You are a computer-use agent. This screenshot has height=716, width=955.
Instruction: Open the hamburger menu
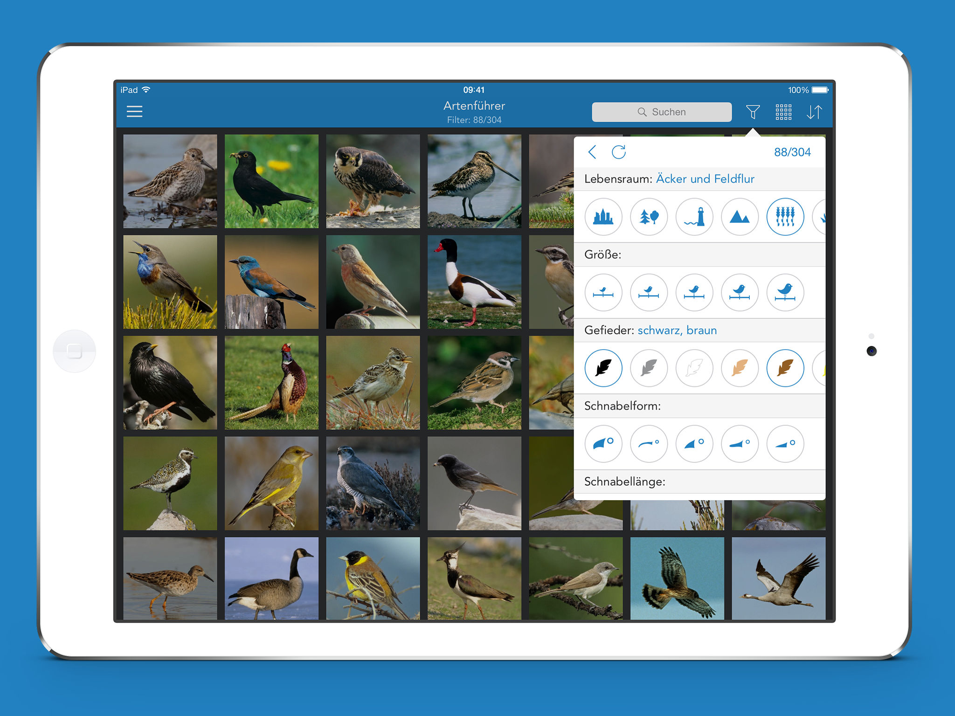134,111
